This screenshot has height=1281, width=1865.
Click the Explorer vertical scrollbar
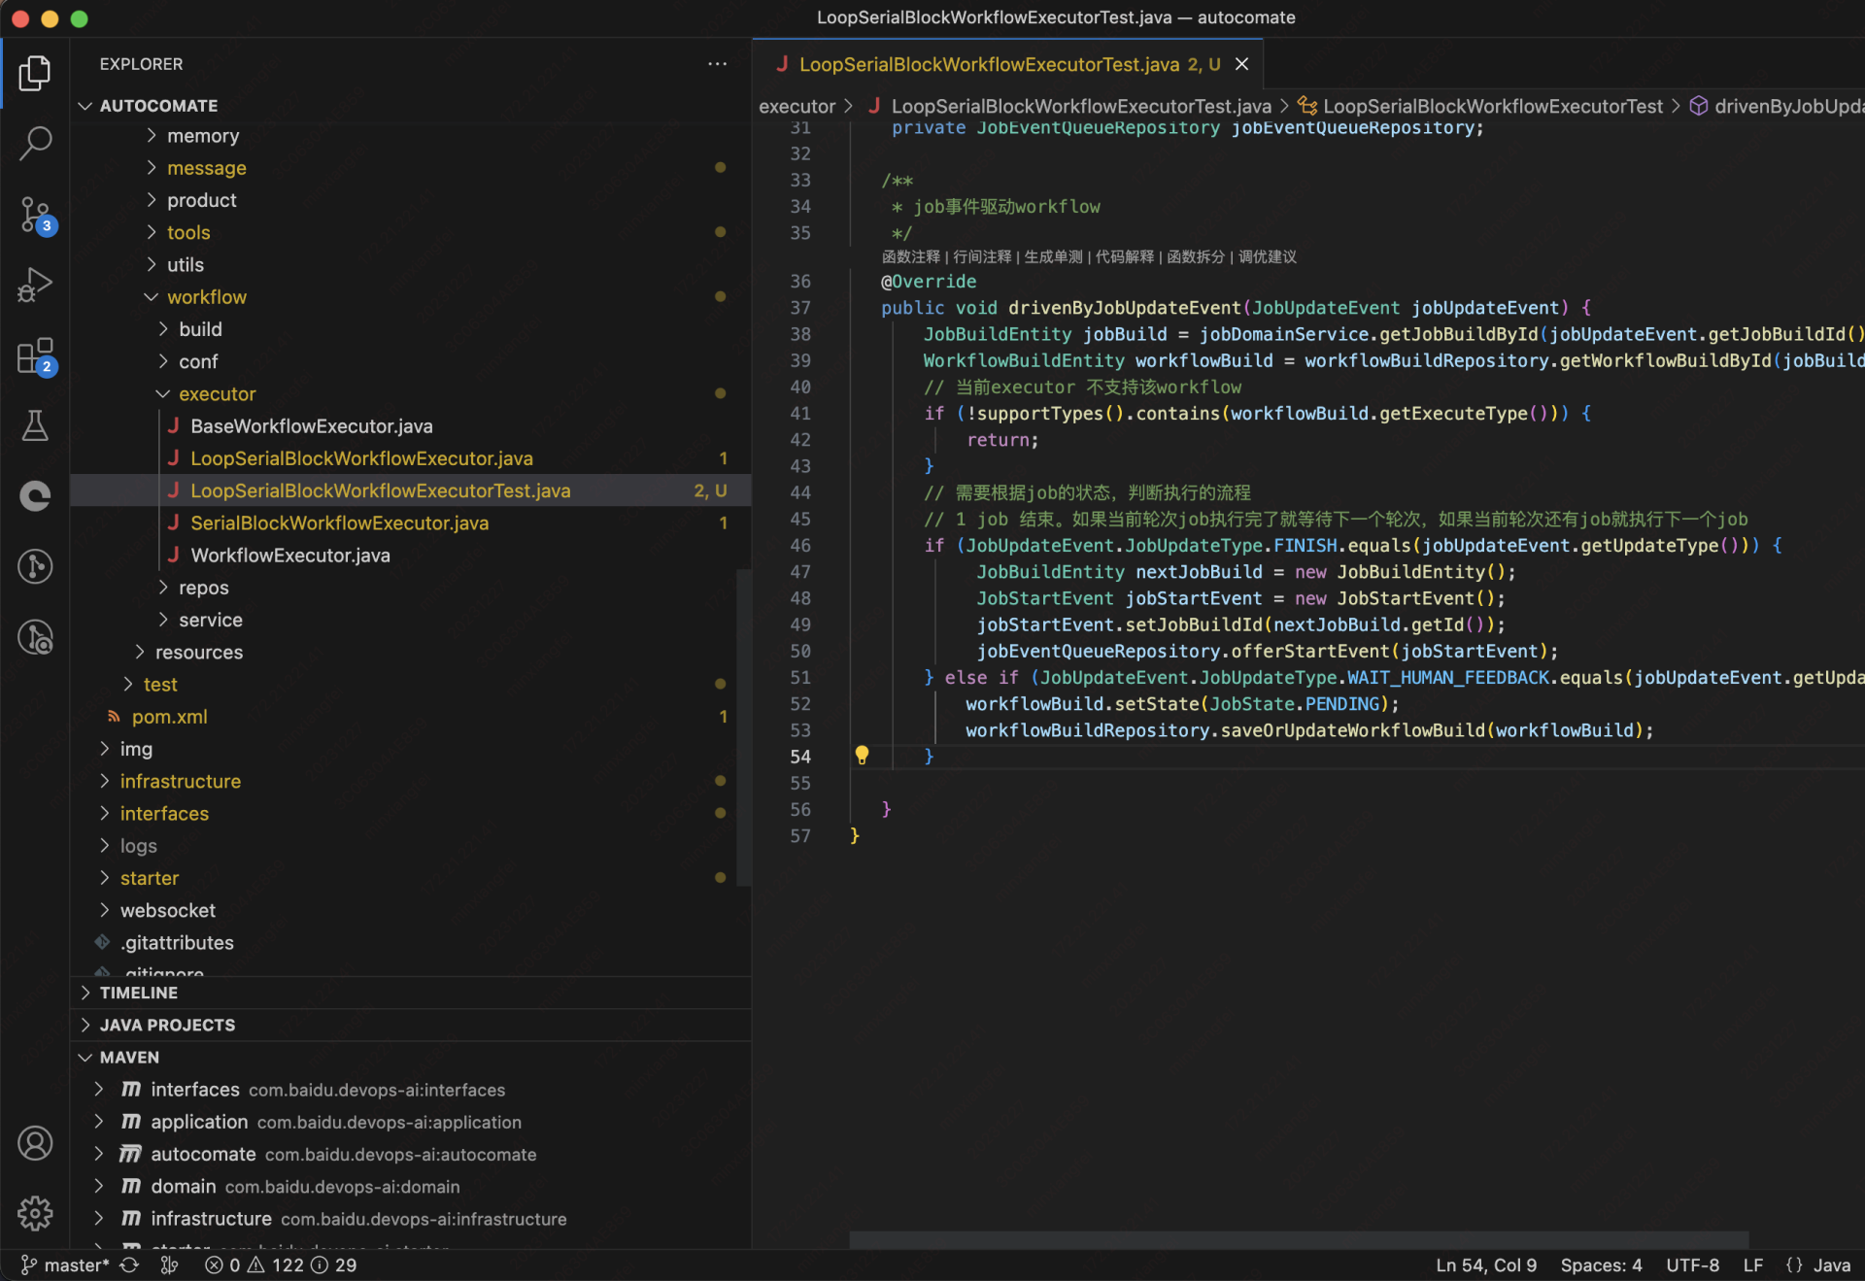click(x=743, y=727)
